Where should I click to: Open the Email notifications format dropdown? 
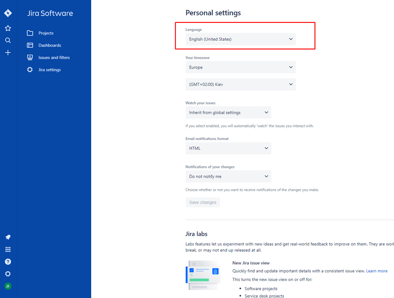228,148
